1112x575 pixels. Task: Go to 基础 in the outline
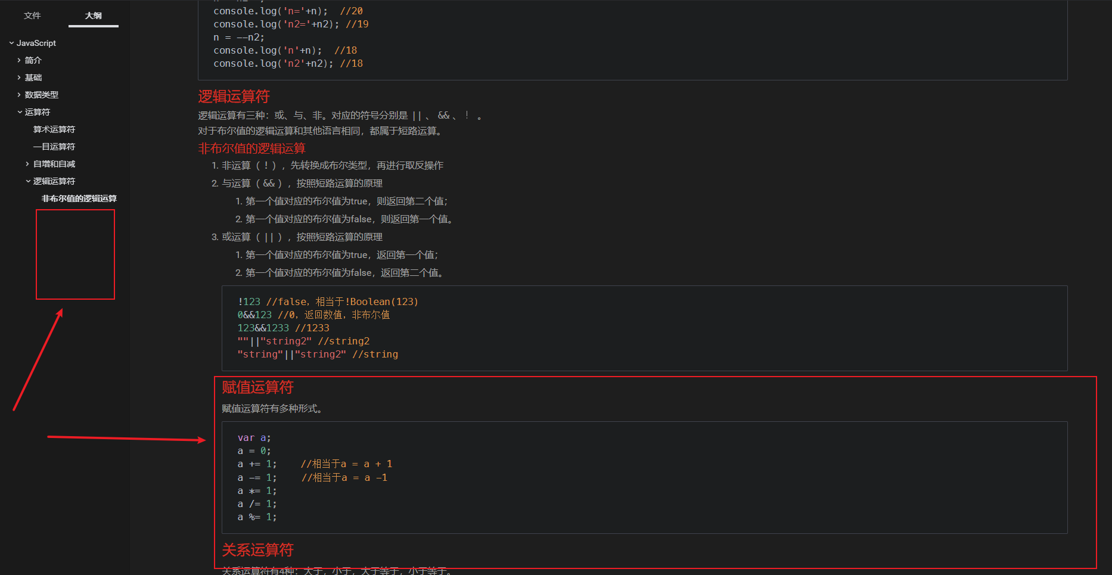point(33,77)
